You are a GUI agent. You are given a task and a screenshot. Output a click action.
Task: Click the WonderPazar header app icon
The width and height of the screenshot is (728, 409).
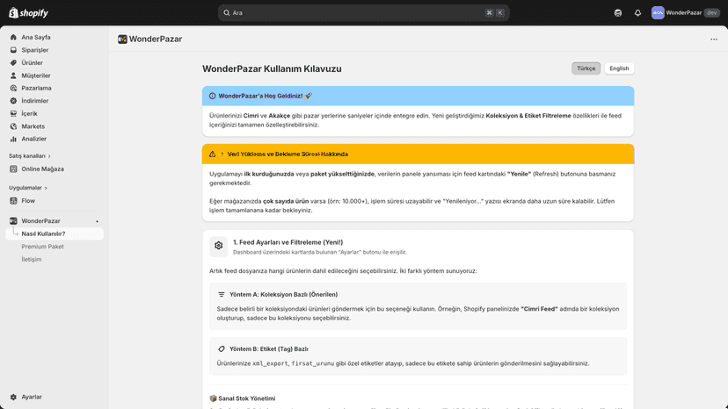coord(122,39)
